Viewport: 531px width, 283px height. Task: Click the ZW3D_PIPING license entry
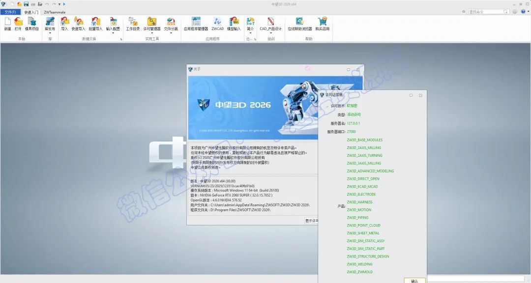point(357,218)
